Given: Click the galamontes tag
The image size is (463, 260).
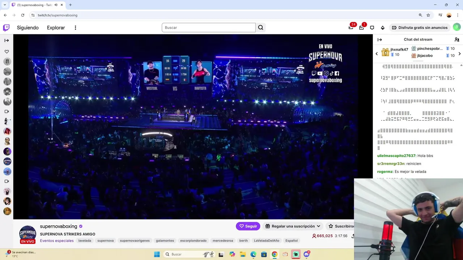Looking at the screenshot, I should point(165,240).
